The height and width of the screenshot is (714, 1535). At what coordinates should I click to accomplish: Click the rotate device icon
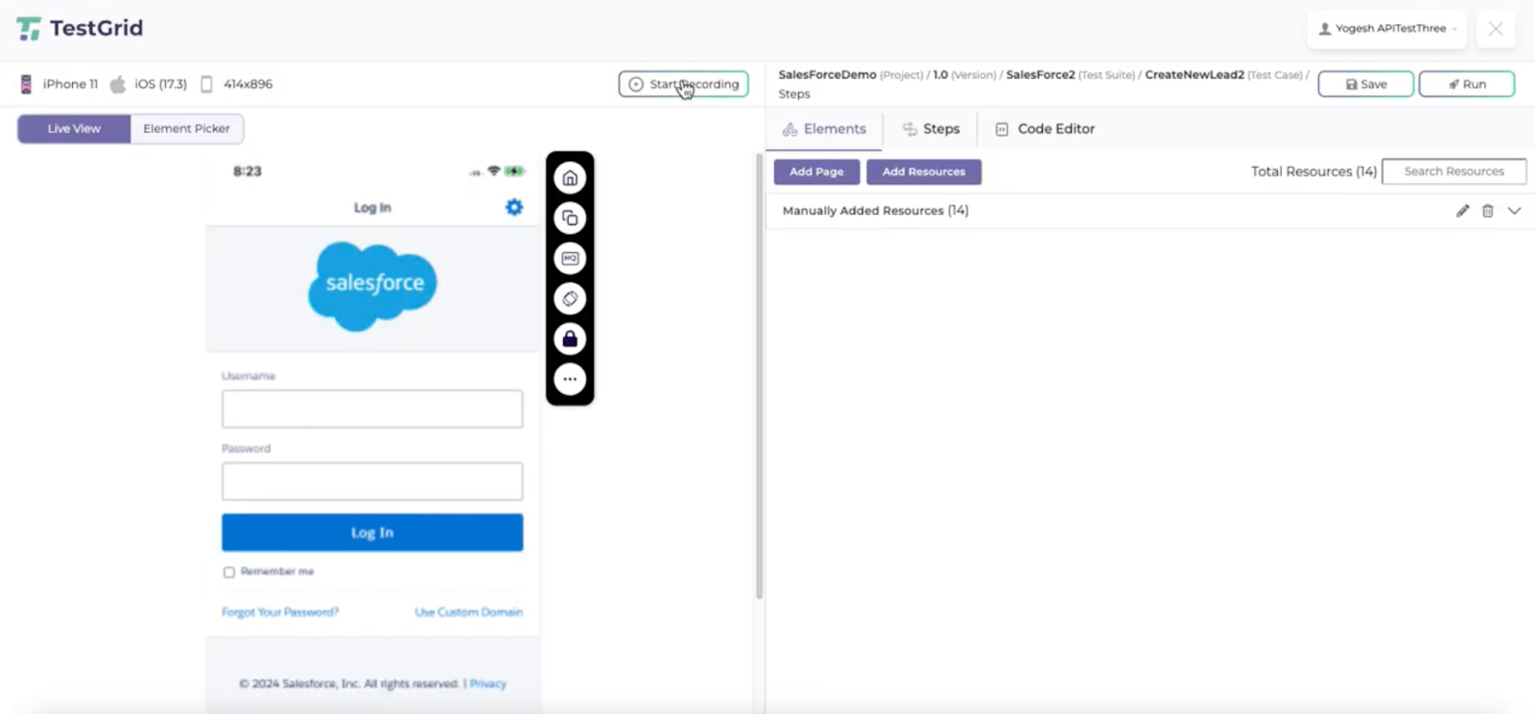570,299
